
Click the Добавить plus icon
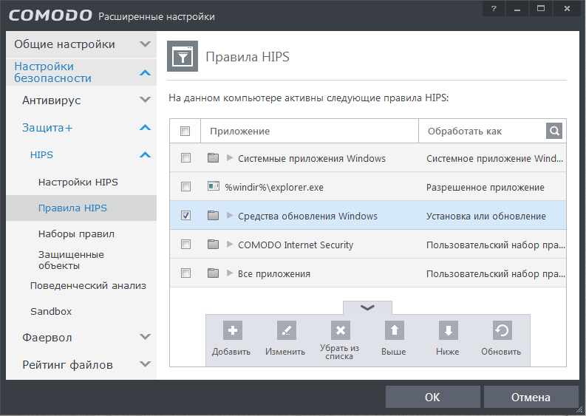click(231, 330)
